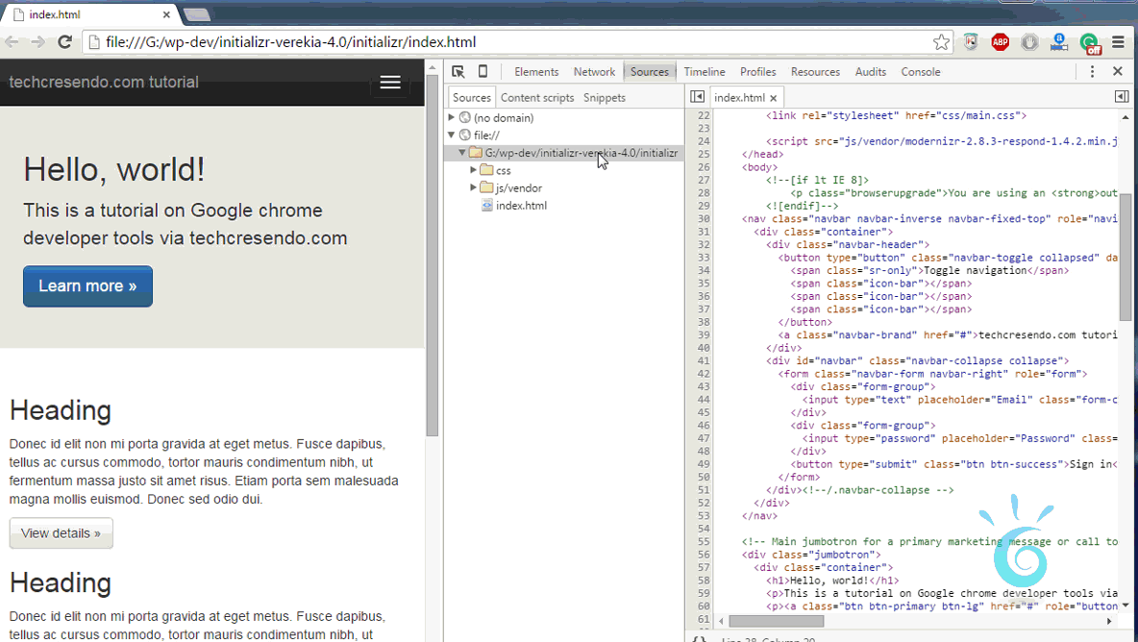The height and width of the screenshot is (642, 1138).
Task: Click the pretty print braces icon
Action: (699, 639)
